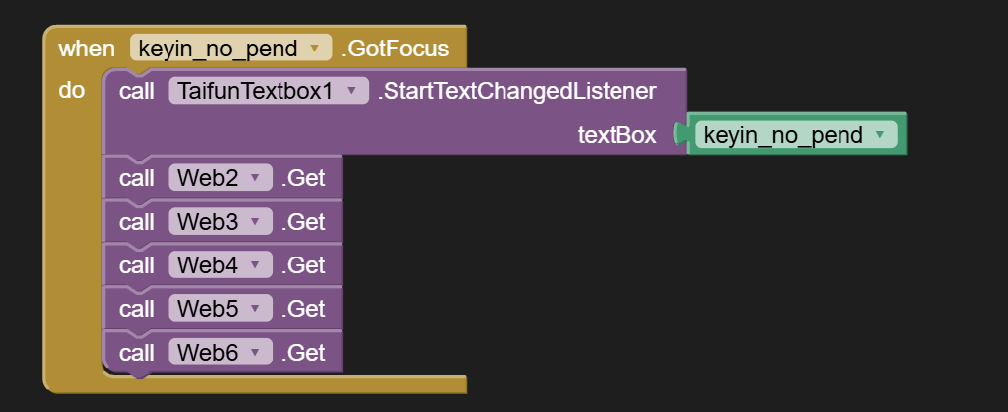Open the Web2 component dropdown
This screenshot has width=1008, height=412.
point(255,178)
